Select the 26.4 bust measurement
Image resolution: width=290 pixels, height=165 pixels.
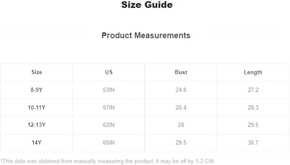pyautogui.click(x=181, y=107)
